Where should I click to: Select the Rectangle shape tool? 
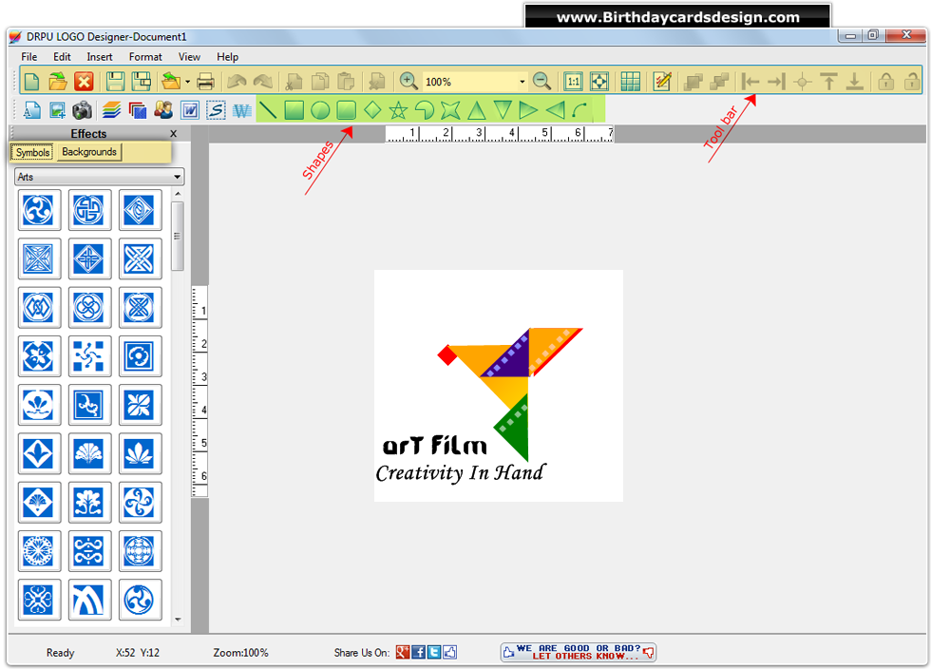294,110
